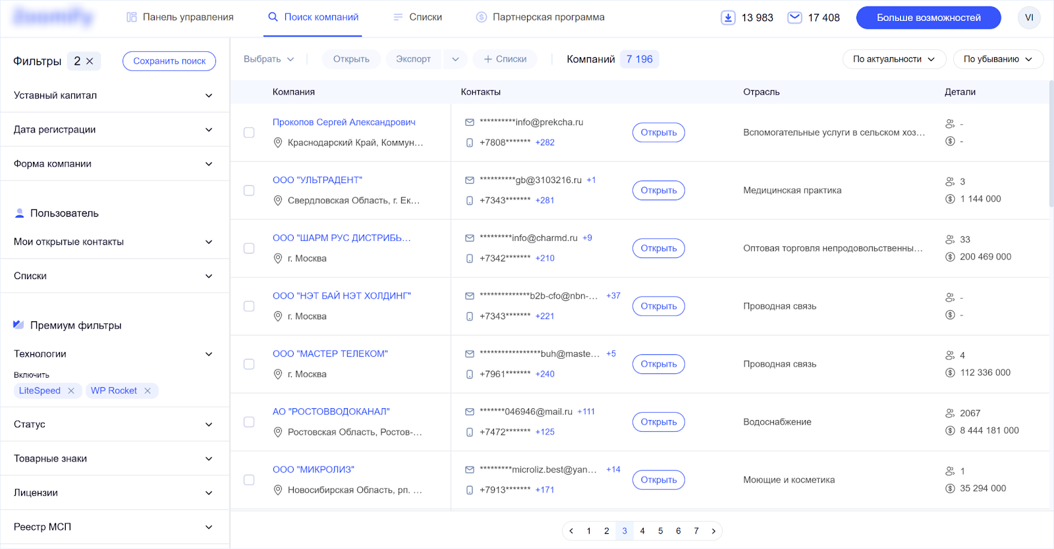Open the АО "РОСТОВВОДОКАНАЛ" company link
The image size is (1054, 549).
[331, 411]
